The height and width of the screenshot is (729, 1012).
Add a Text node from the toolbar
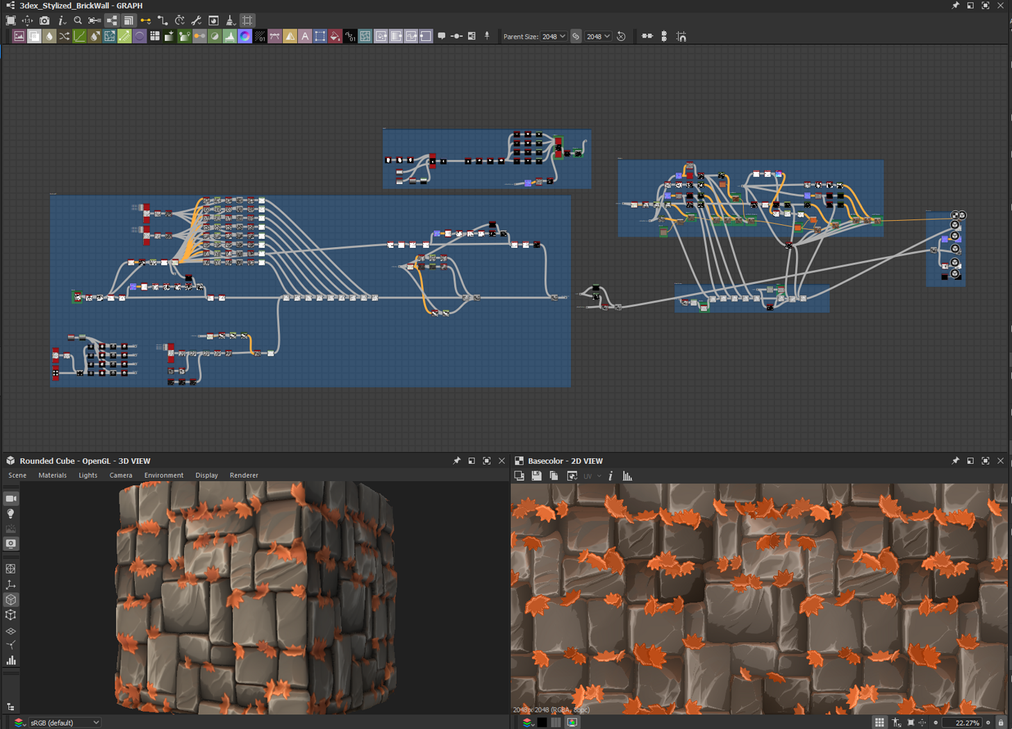click(305, 36)
